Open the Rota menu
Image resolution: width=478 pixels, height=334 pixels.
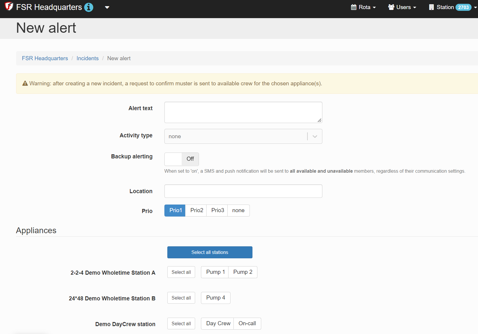pos(364,7)
